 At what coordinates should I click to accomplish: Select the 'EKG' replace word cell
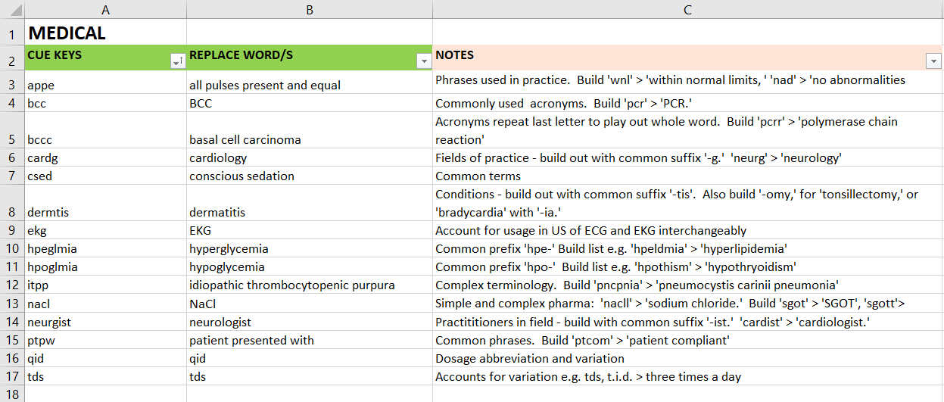click(x=310, y=231)
